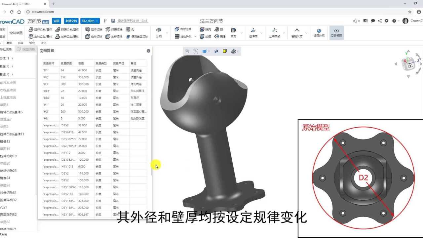Image resolution: width=423 pixels, height=238 pixels.
Task: Switch to the 视图面板 tab
Action: coord(26,49)
